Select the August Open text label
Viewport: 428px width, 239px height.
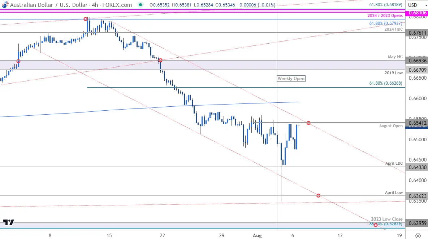click(x=391, y=126)
